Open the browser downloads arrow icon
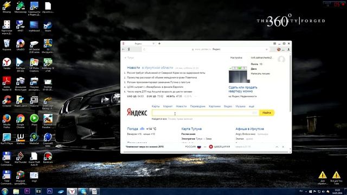 288,49
